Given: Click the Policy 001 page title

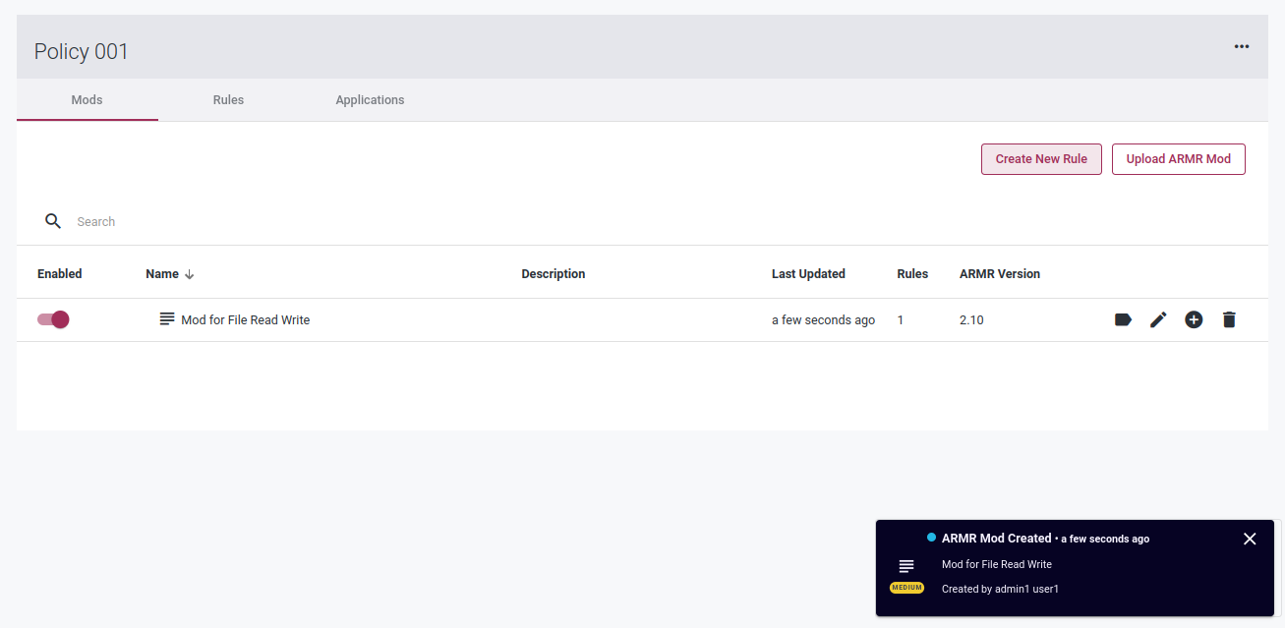Looking at the screenshot, I should pos(82,52).
